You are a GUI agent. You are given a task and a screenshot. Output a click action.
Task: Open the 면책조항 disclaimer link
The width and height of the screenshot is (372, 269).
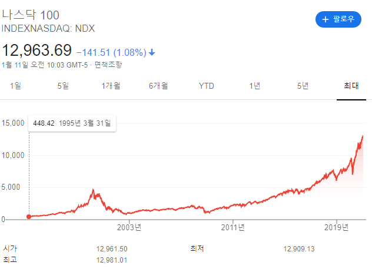coord(108,65)
